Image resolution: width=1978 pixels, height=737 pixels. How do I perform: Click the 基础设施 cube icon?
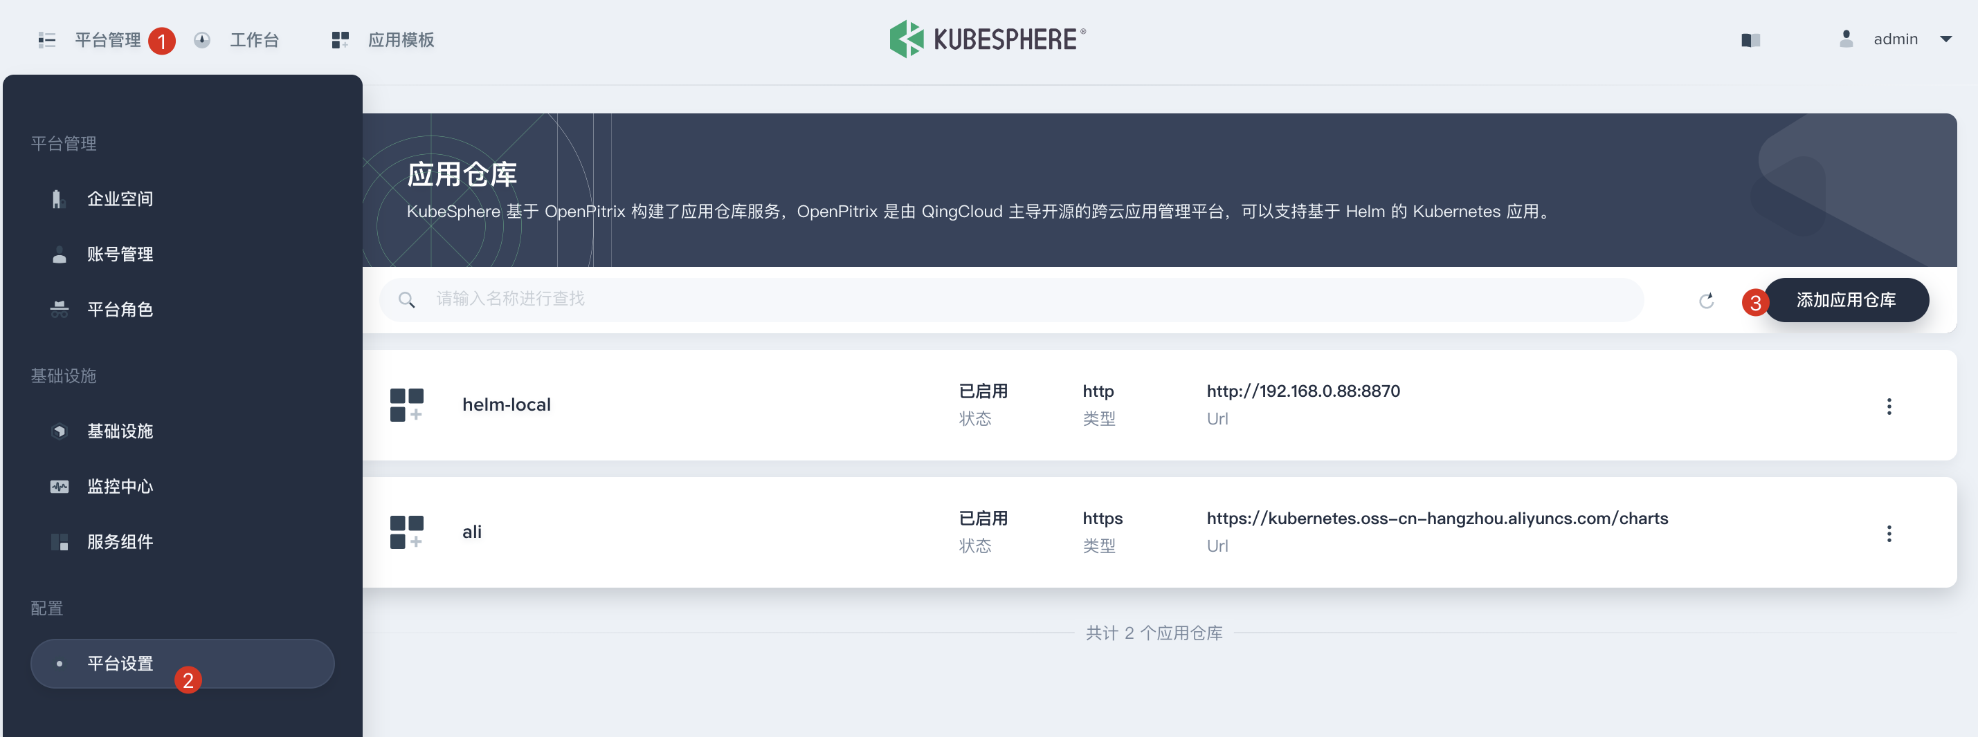tap(59, 431)
